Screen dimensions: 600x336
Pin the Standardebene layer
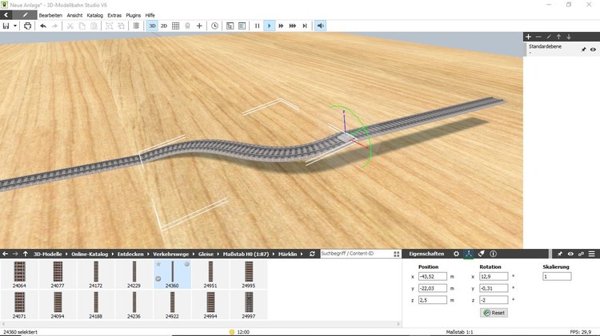tap(583, 49)
